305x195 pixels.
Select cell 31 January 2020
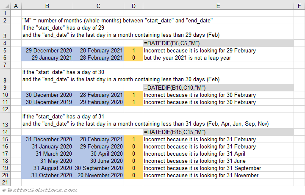pos(47,146)
